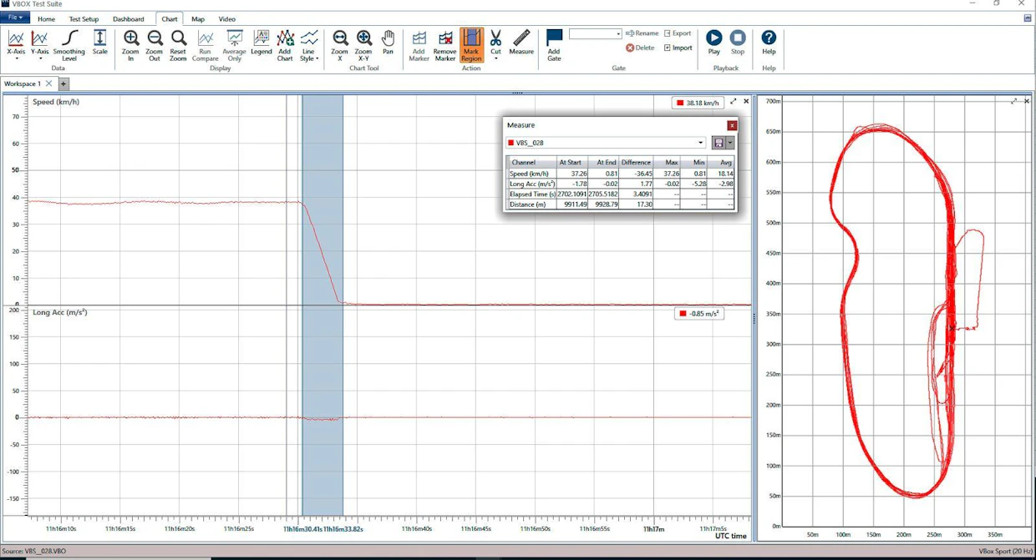Expand the save options arrow in Measure
The width and height of the screenshot is (1036, 560).
(x=730, y=143)
